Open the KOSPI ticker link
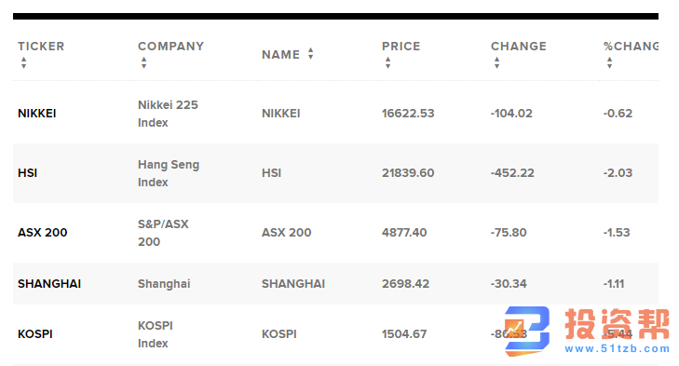Screen dimensions: 679x366 click(x=35, y=334)
